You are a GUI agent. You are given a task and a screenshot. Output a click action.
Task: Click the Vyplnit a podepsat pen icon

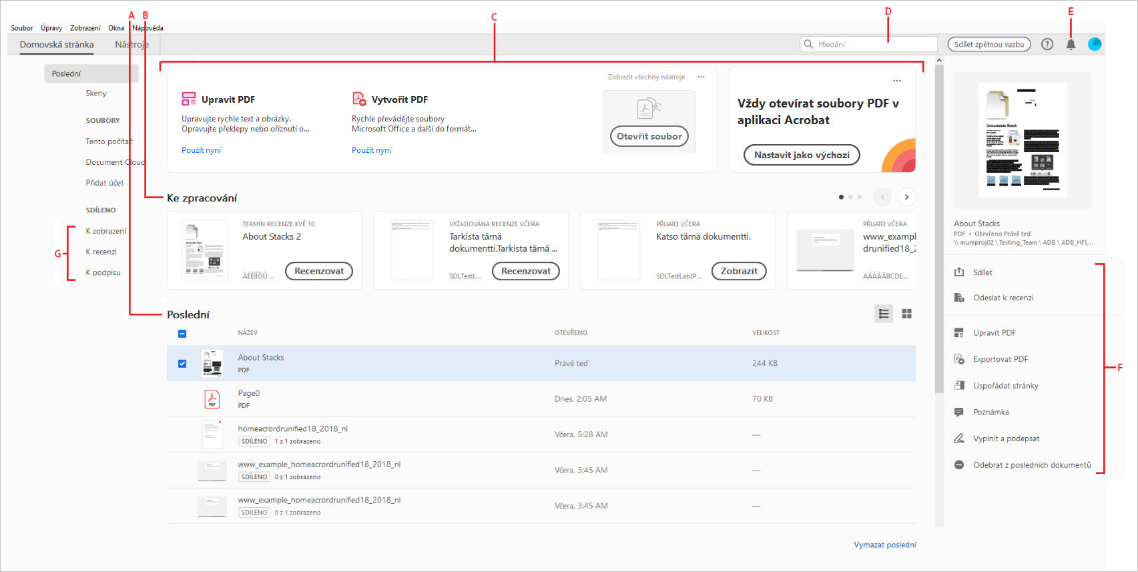pyautogui.click(x=959, y=439)
